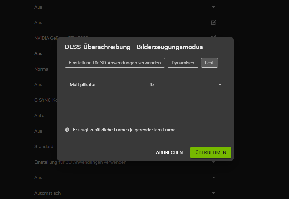
Task: Click the edit icon on NVIDIA GeForce row
Action: pyautogui.click(x=213, y=37)
